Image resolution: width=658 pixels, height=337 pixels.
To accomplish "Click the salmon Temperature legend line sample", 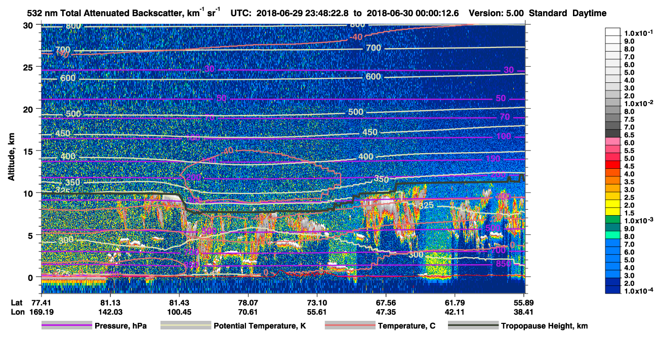I will pos(349,326).
